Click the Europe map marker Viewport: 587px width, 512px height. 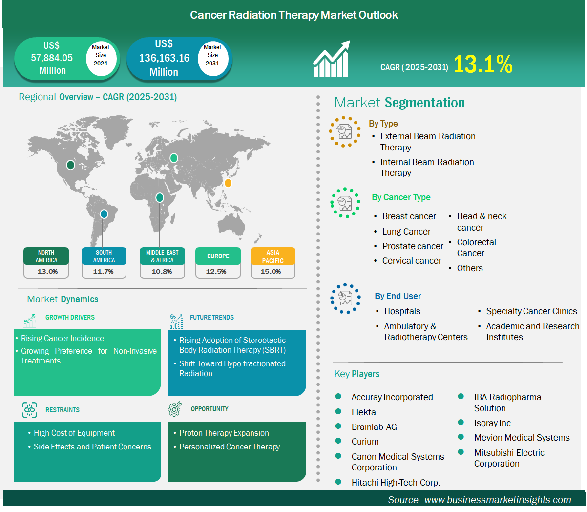(x=174, y=158)
